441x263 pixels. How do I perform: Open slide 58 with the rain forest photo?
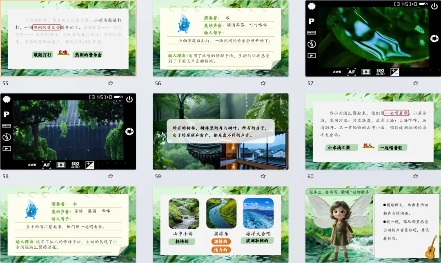(x=68, y=131)
